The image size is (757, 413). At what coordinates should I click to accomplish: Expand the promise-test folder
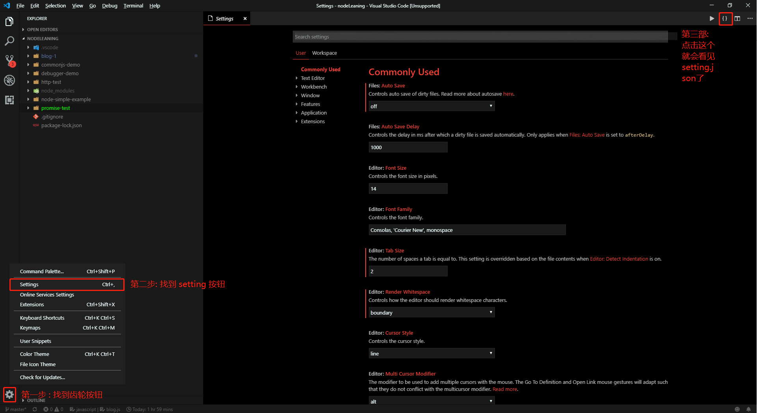click(x=28, y=108)
